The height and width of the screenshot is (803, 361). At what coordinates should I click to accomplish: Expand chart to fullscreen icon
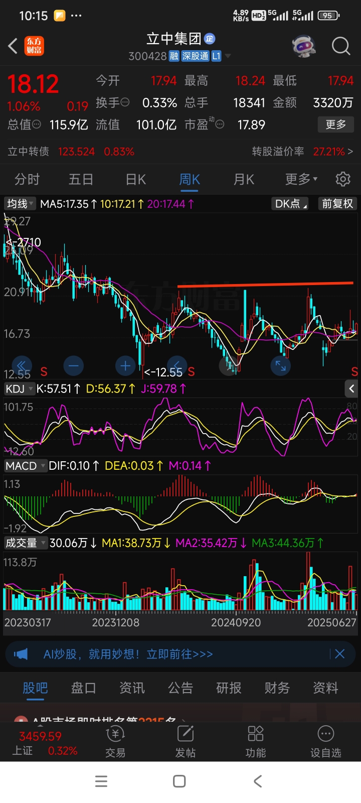tap(281, 366)
